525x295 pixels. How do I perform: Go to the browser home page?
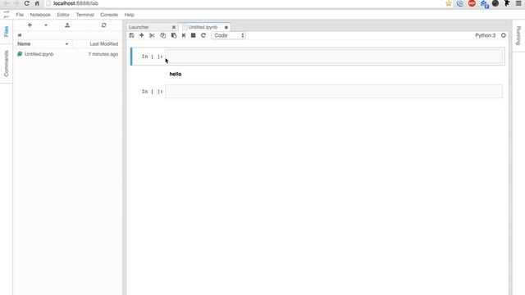37,3
